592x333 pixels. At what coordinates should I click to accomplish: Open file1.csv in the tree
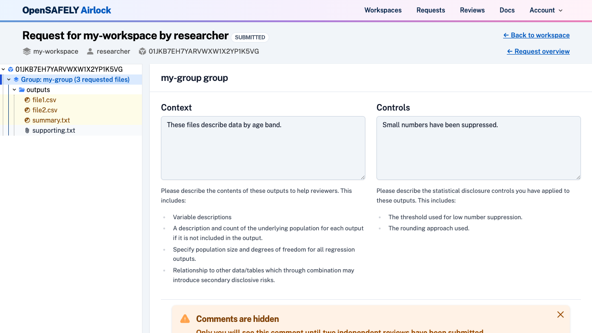tap(44, 100)
